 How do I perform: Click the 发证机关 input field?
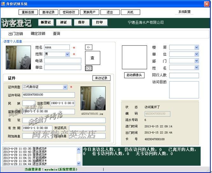(87, 128)
